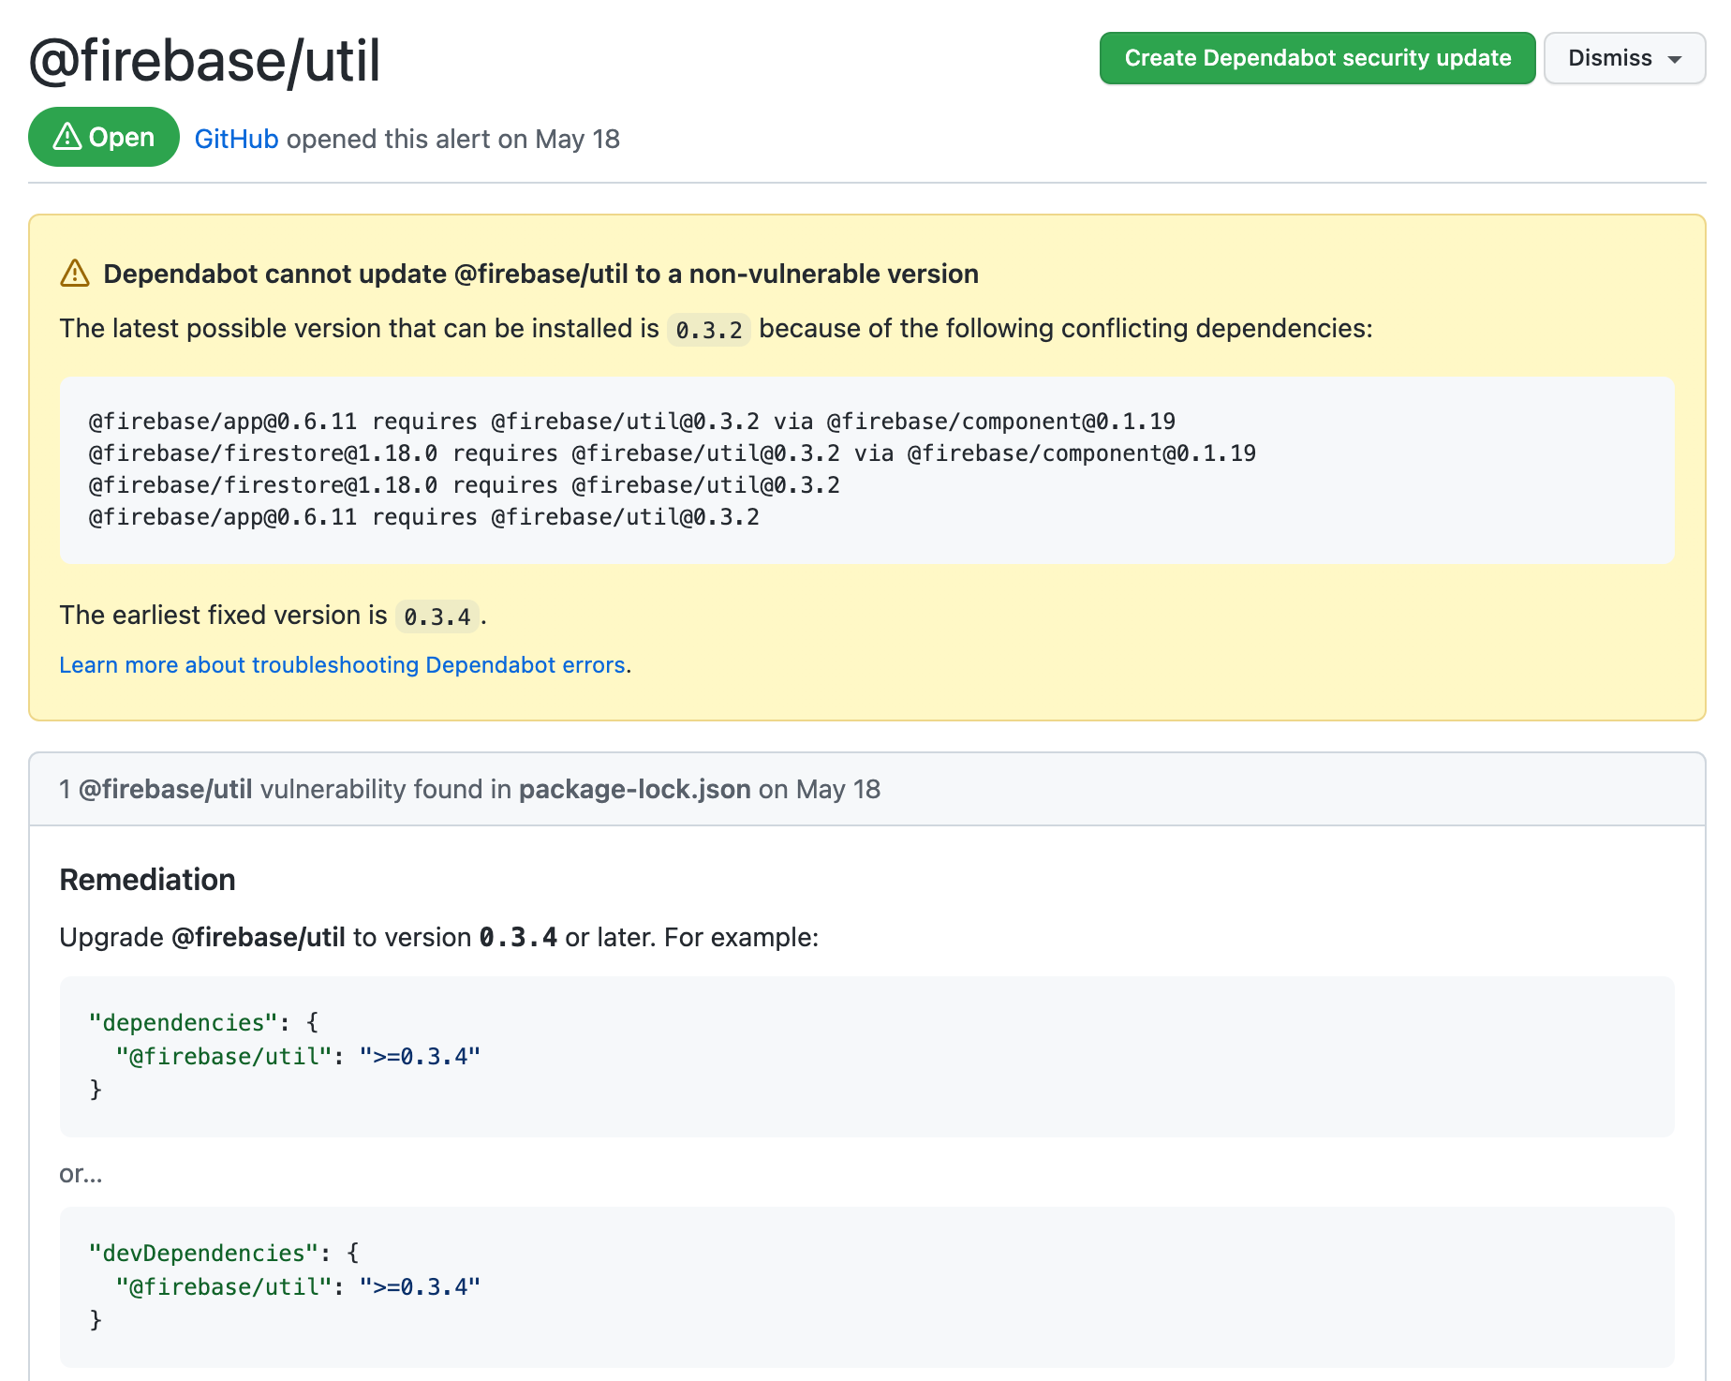Select the 0.3.2 latest installable version badge

[709, 330]
